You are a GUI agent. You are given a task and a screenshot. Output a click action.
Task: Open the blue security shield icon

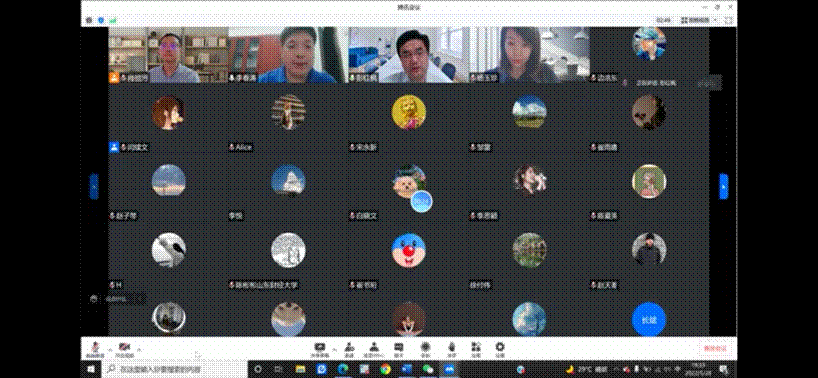coord(101,20)
